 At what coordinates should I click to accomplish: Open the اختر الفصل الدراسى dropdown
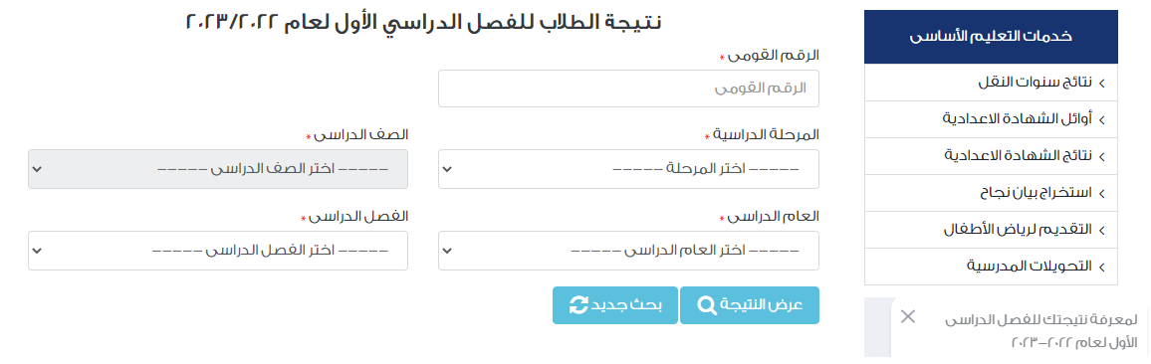click(x=218, y=251)
